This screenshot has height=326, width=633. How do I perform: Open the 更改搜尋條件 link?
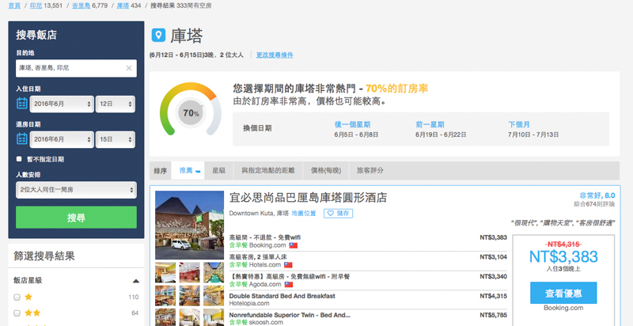(275, 55)
